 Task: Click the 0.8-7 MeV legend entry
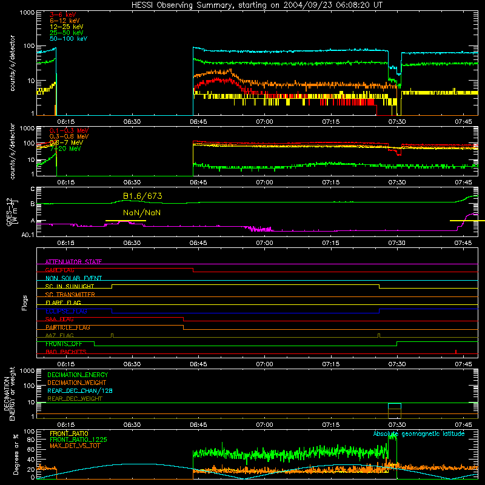tap(66, 142)
